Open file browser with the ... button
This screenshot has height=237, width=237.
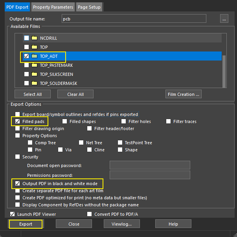click(x=224, y=18)
